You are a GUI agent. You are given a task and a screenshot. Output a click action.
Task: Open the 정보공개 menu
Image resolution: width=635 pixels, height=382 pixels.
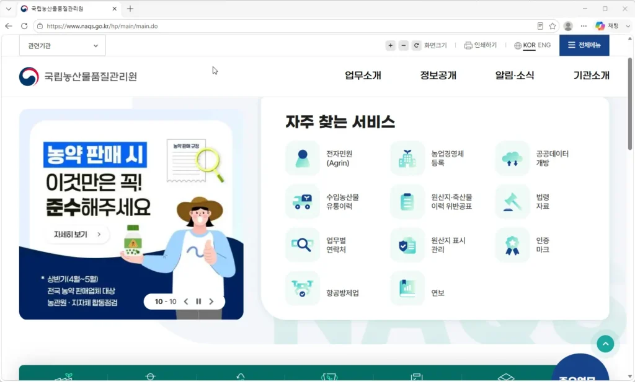coord(438,75)
